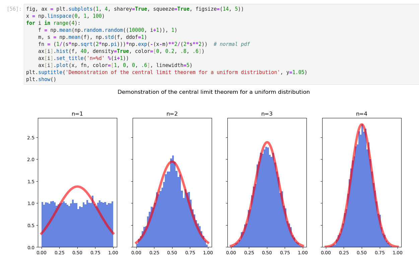Screen dimensions: 419x259
Task: Click the 'n=2' subplot title
Action: tap(172, 114)
